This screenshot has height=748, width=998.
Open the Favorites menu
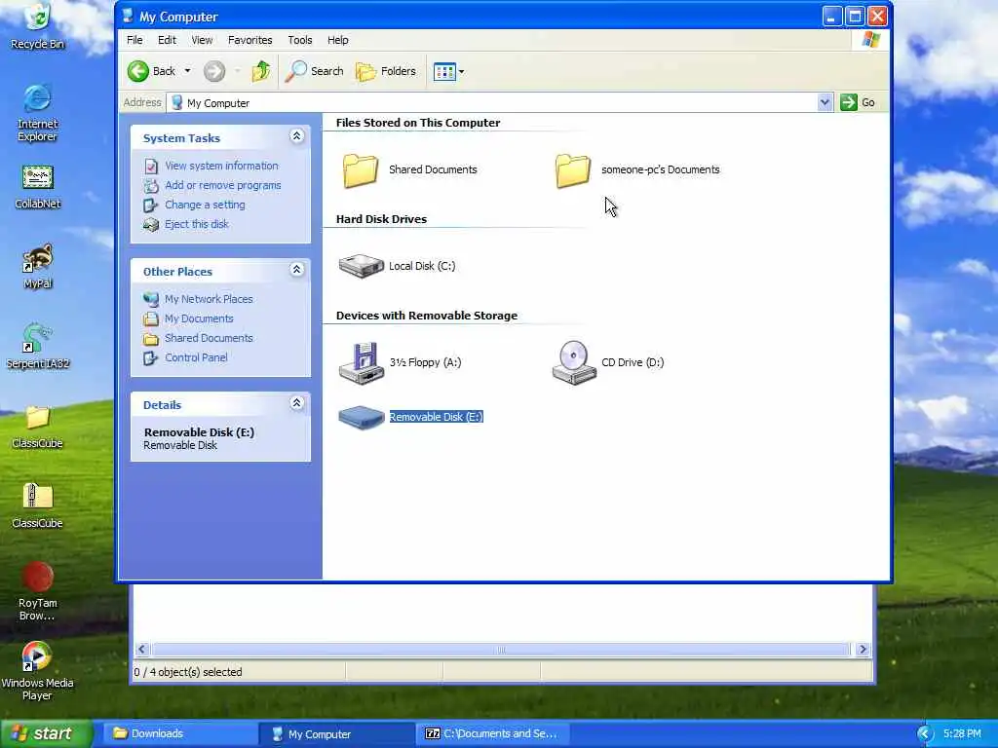(250, 40)
